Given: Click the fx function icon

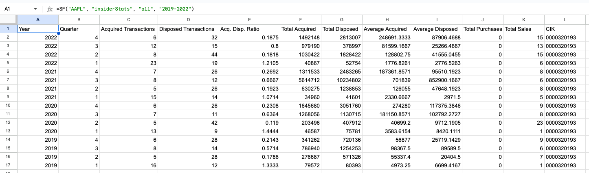Looking at the screenshot, I should click(x=49, y=9).
